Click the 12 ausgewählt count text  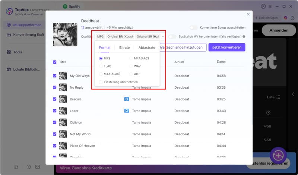click(x=92, y=27)
